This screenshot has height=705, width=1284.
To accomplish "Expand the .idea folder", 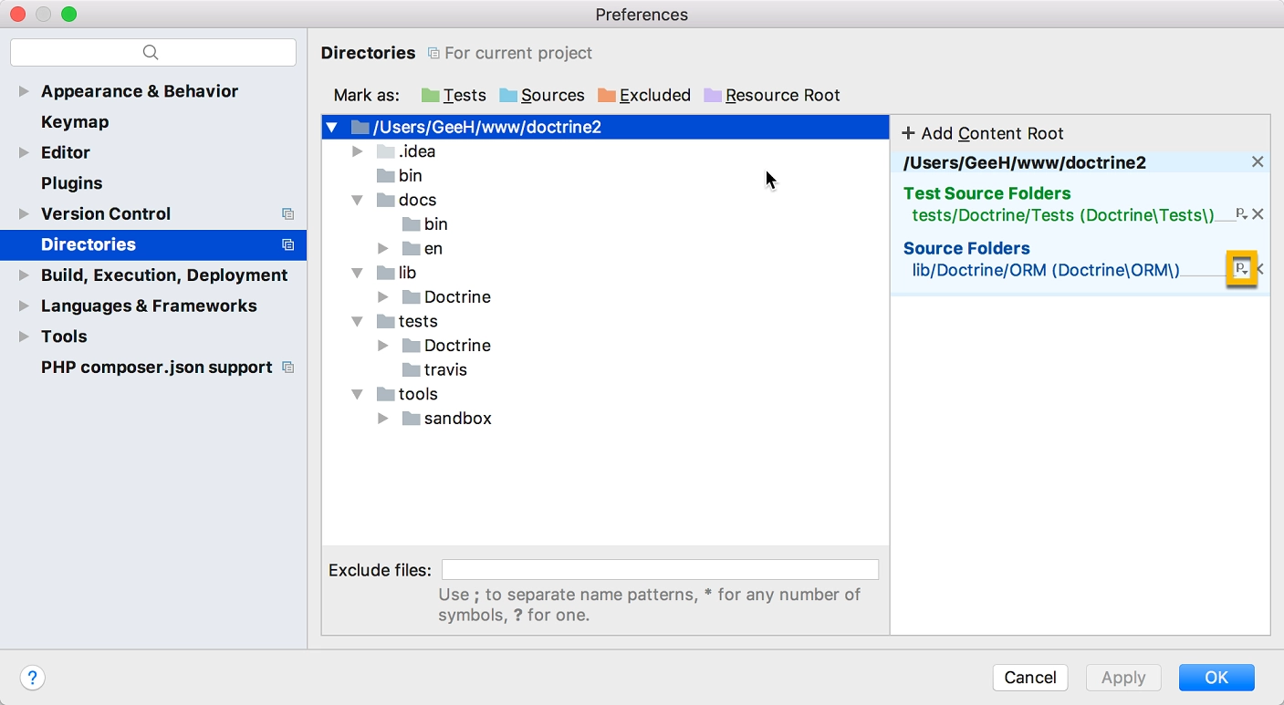I will pyautogui.click(x=358, y=151).
